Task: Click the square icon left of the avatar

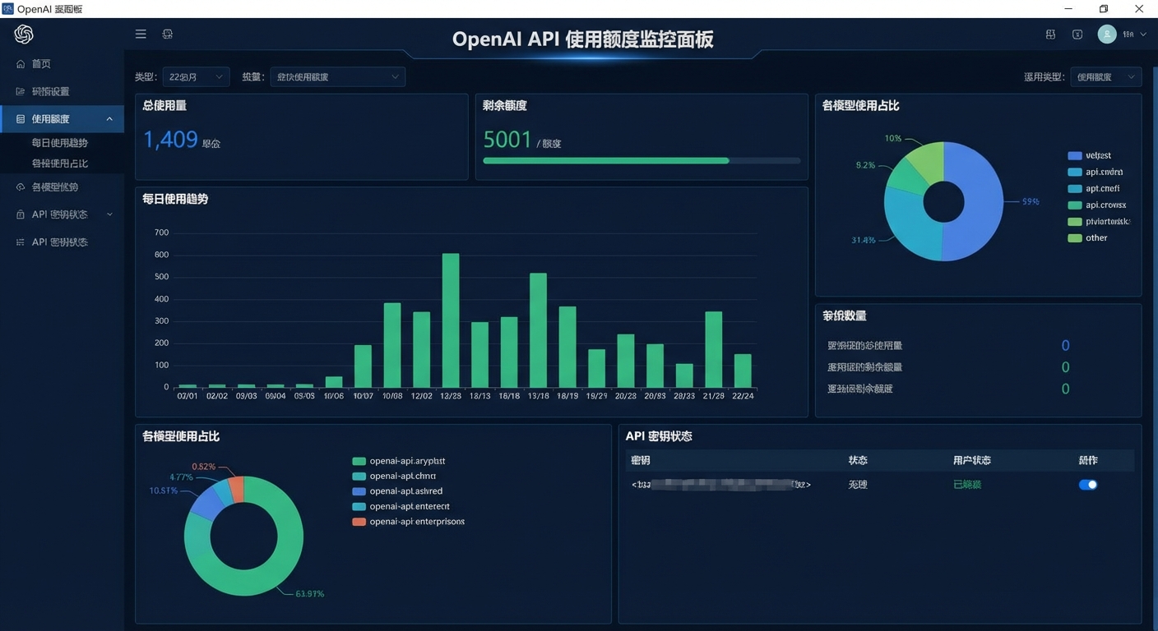Action: pyautogui.click(x=1077, y=35)
